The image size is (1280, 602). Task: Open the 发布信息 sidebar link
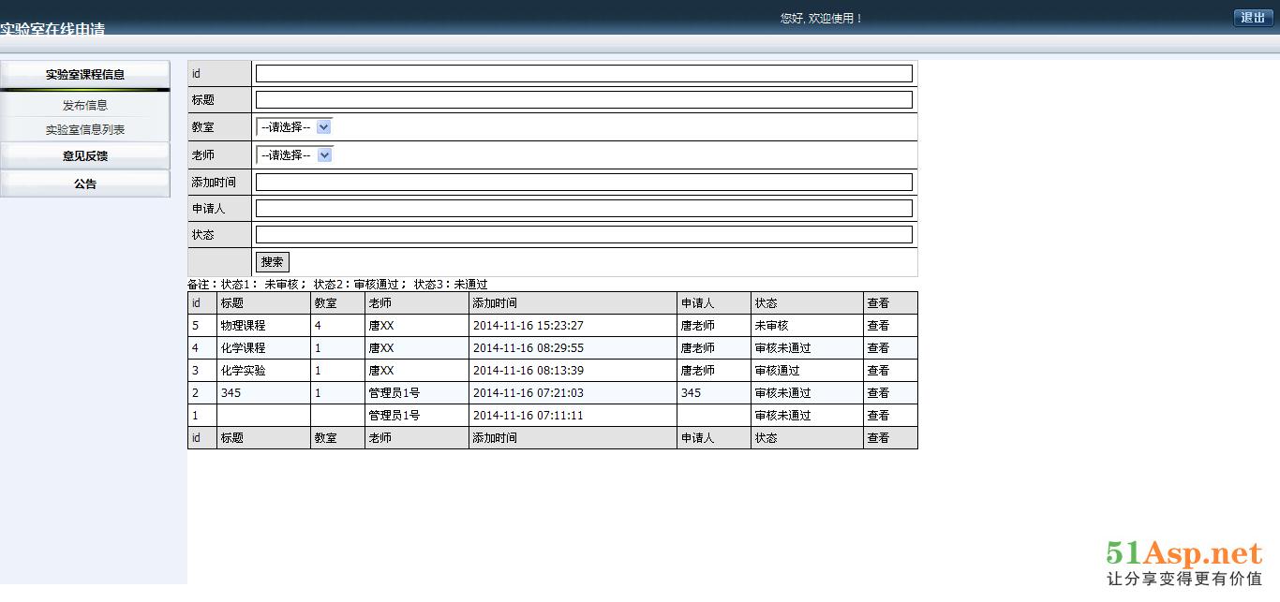(85, 106)
